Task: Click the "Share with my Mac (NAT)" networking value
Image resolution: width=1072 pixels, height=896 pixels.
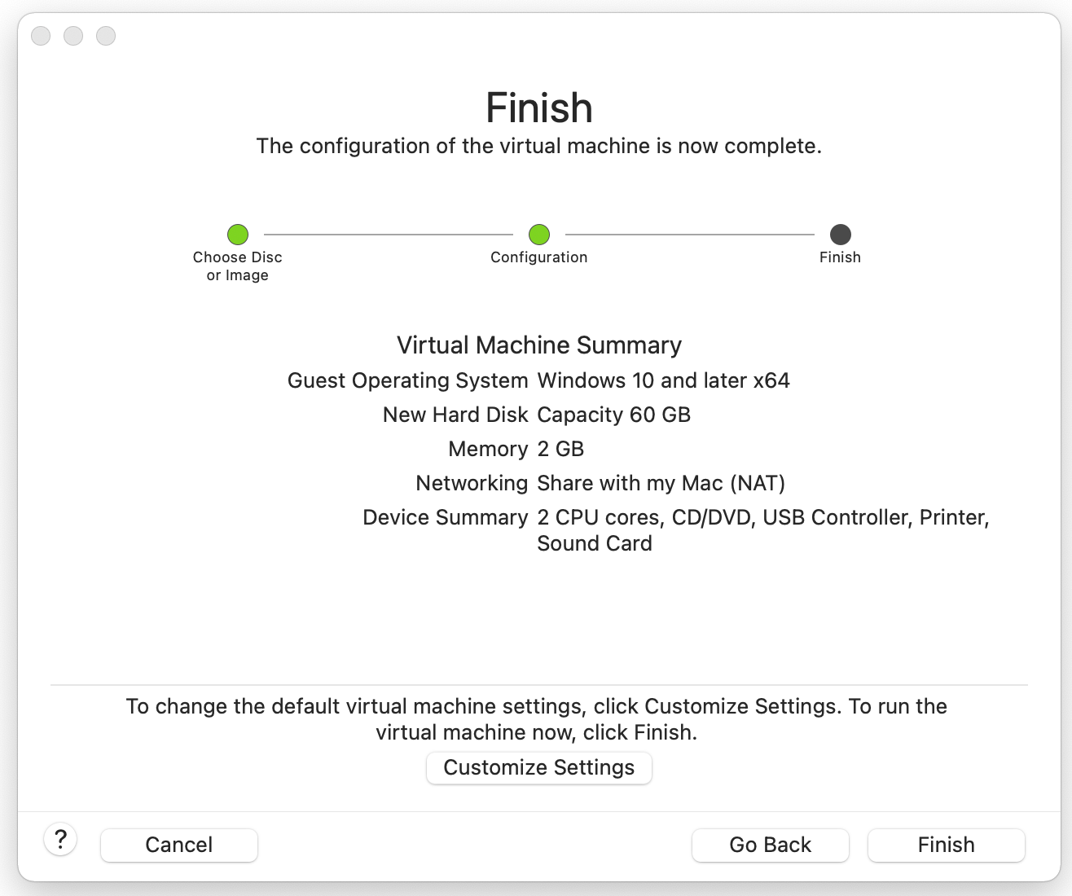Action: pyautogui.click(x=661, y=483)
